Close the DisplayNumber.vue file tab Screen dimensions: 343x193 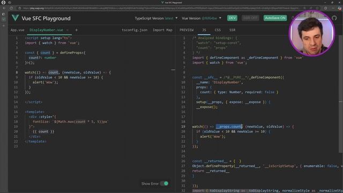(68, 30)
